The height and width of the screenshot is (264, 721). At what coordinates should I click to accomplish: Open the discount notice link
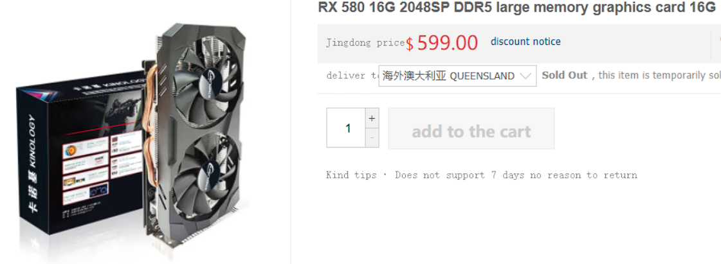click(525, 42)
